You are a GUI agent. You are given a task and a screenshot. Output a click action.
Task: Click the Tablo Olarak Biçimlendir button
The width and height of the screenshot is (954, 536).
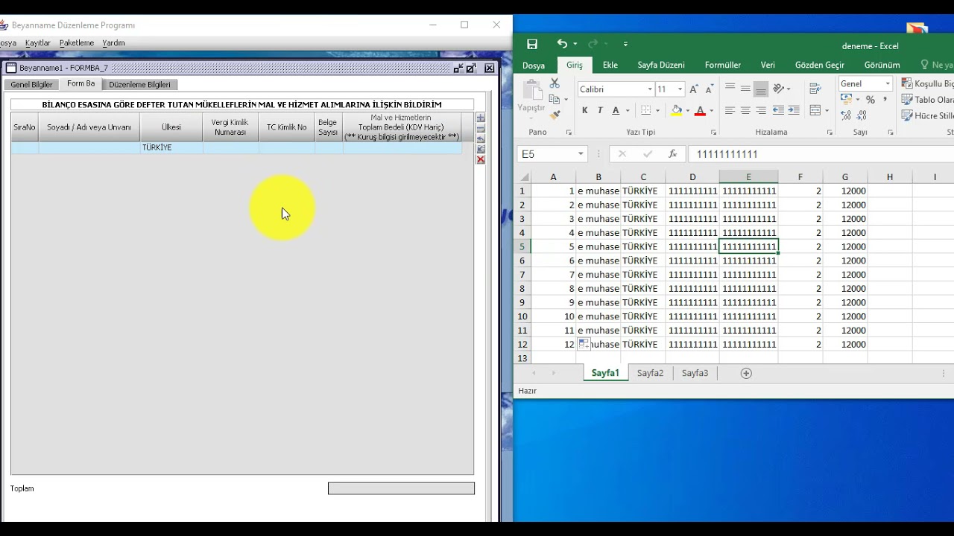pos(927,100)
